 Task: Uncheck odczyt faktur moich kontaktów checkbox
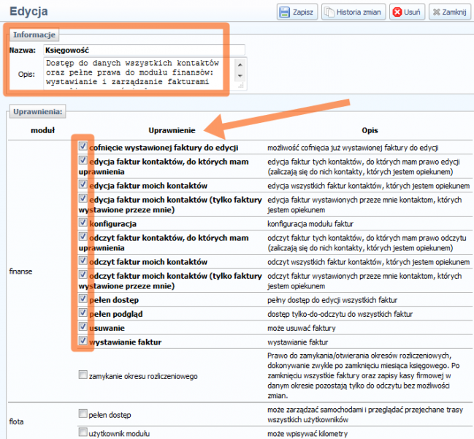83,260
